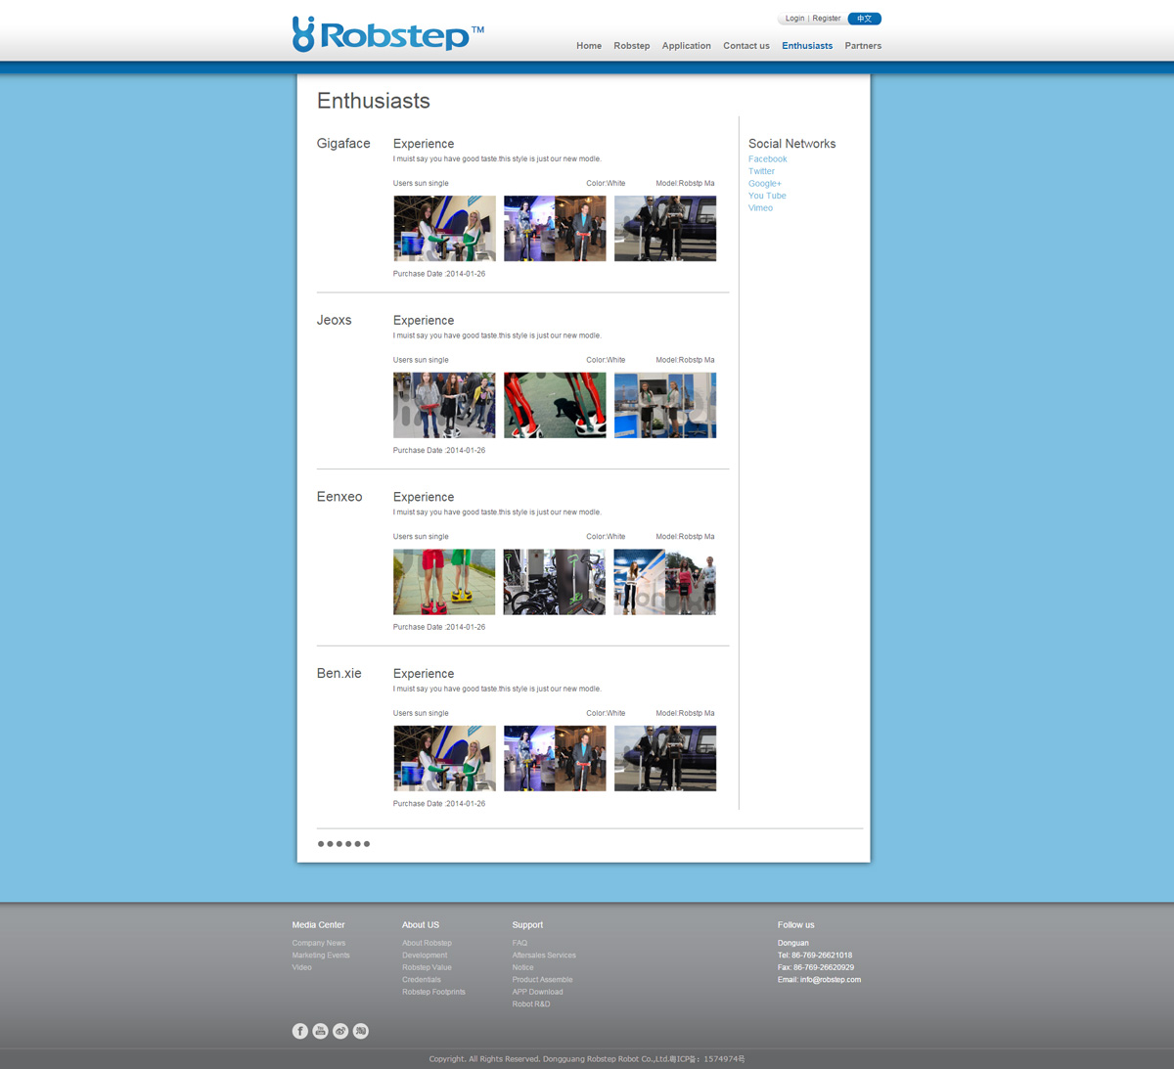Image resolution: width=1174 pixels, height=1069 pixels.
Task: Open the Taobao icon in the footer
Action: [x=361, y=1031]
